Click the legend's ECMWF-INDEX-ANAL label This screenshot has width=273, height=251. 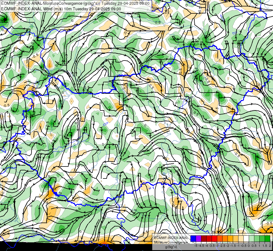tap(171, 238)
